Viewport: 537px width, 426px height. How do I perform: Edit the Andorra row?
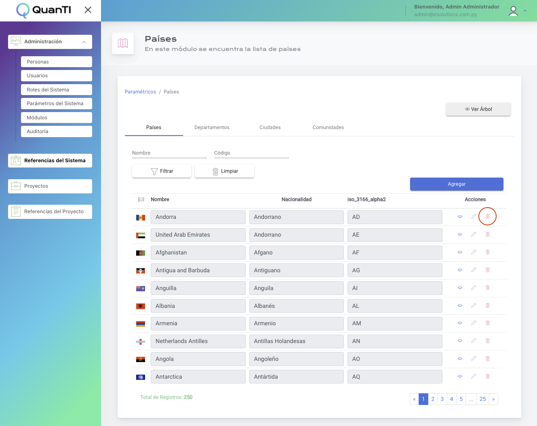(474, 217)
